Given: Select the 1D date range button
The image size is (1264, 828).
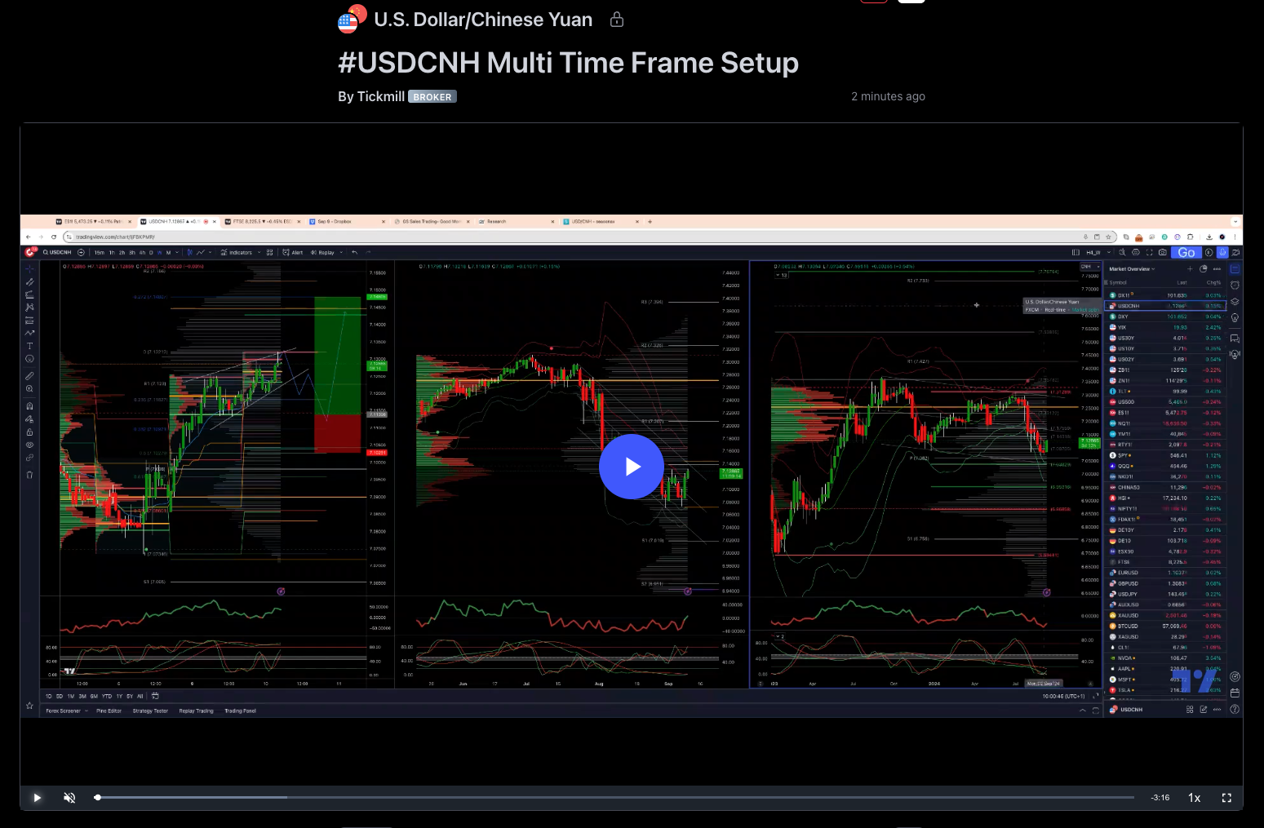Looking at the screenshot, I should pos(48,696).
